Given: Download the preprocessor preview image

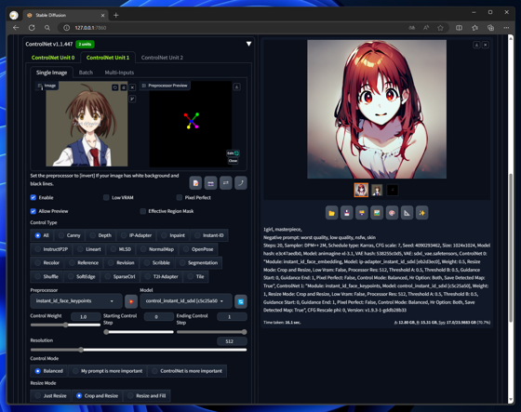Looking at the screenshot, I should pos(237,87).
